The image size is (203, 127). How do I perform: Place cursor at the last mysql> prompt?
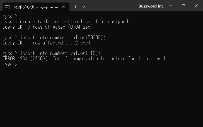[20, 64]
